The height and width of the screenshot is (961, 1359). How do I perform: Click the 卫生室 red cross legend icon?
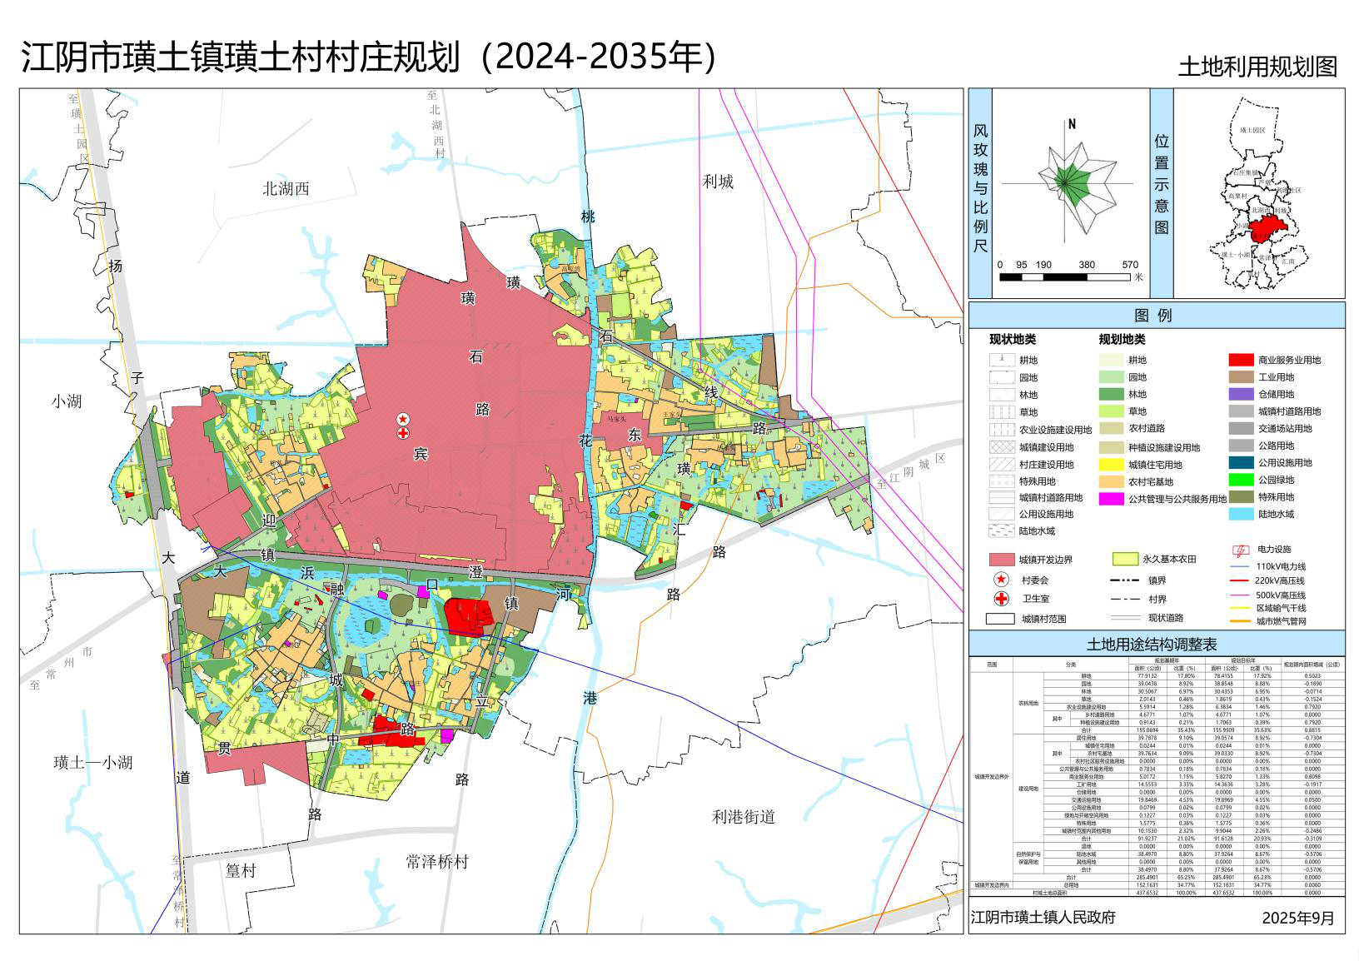click(1001, 599)
